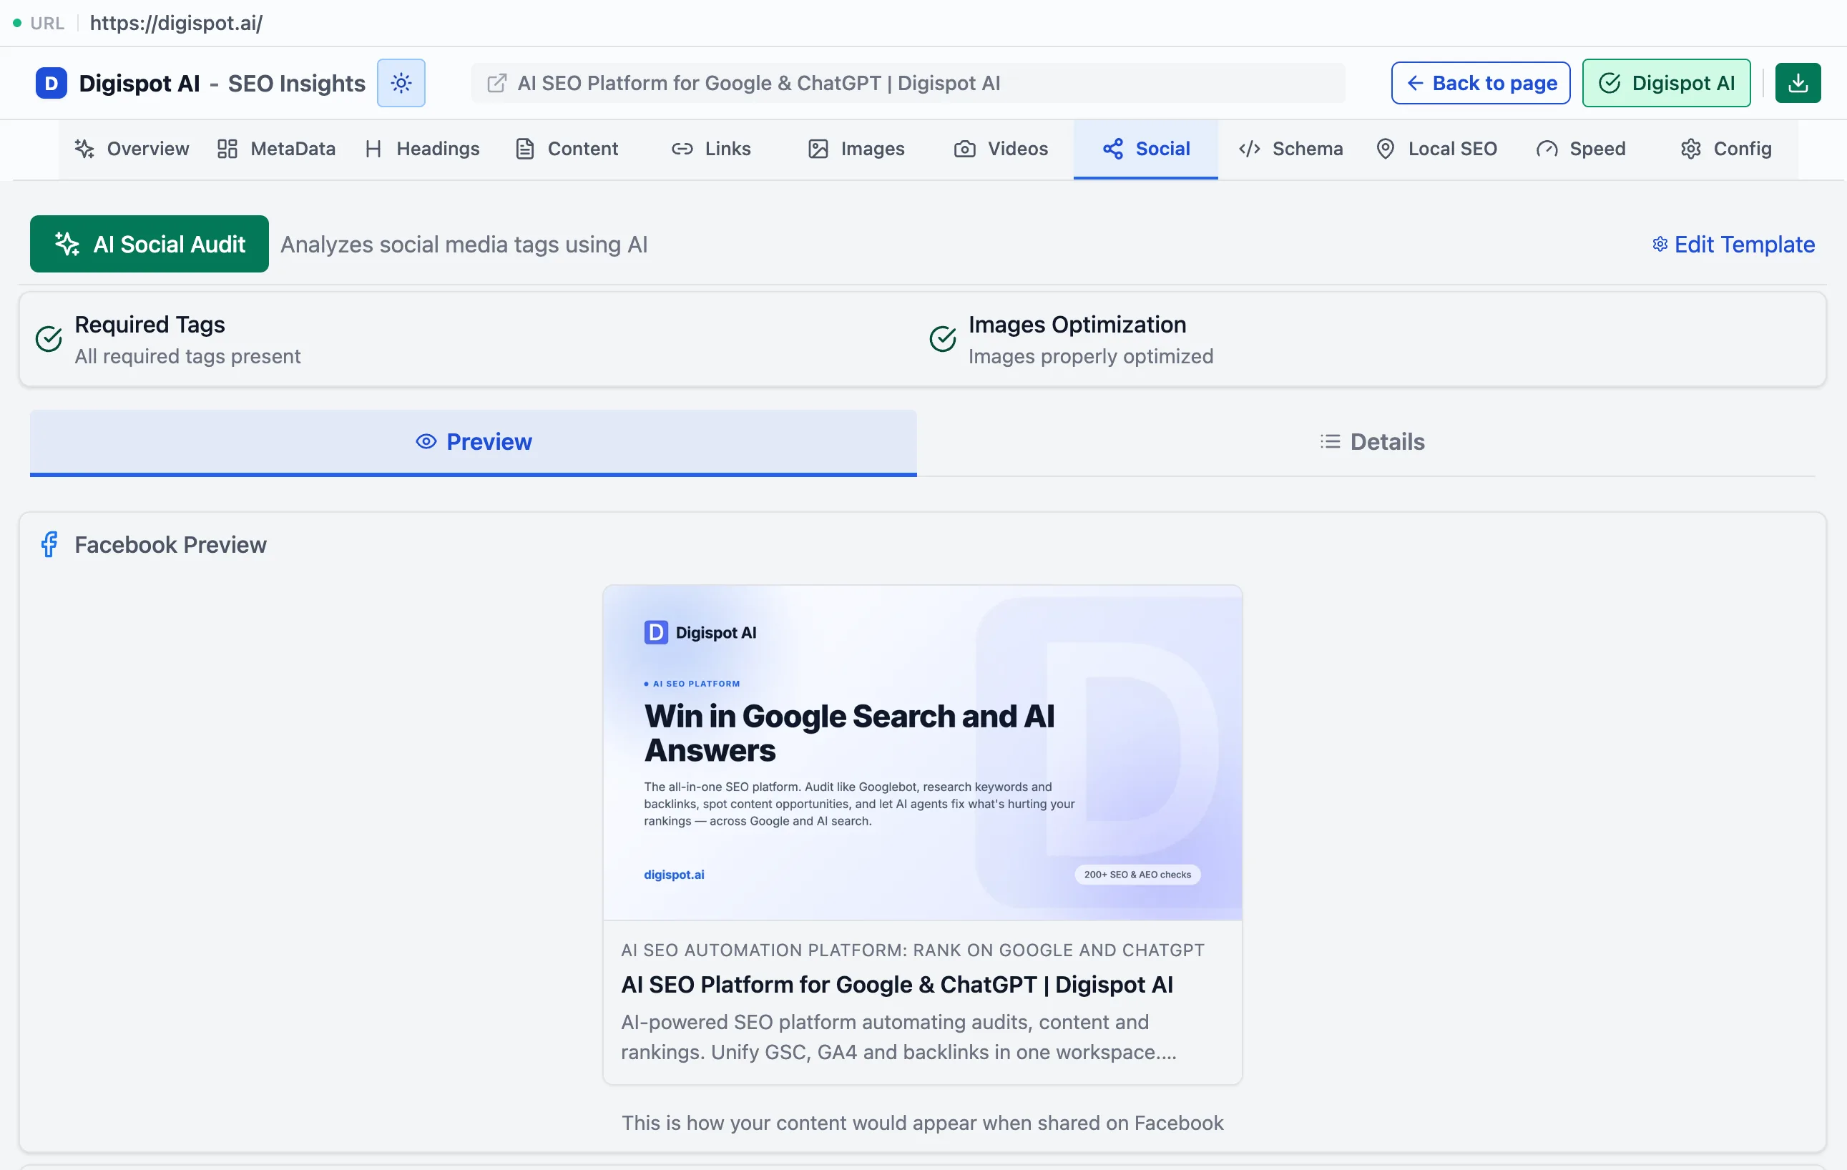Select the Preview subtab
The width and height of the screenshot is (1847, 1170).
474,443
